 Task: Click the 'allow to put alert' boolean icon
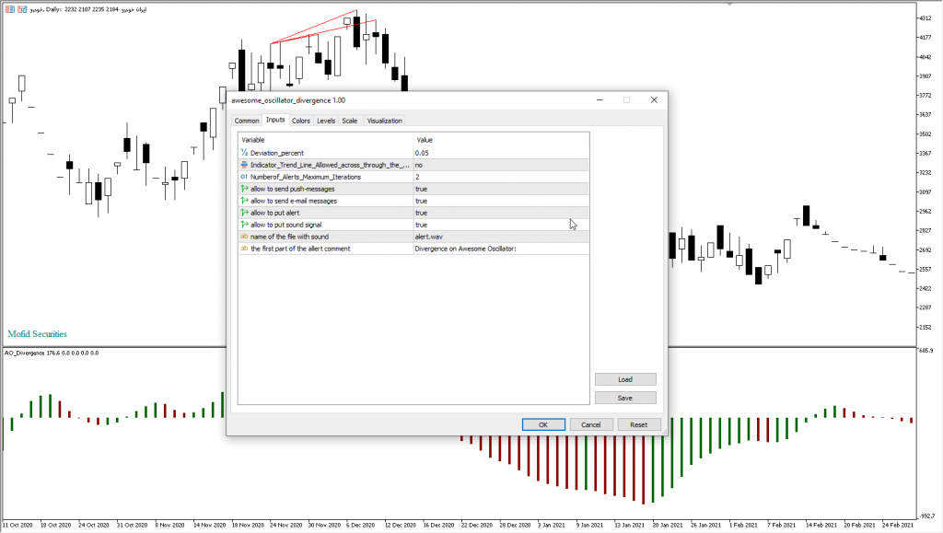pos(244,213)
